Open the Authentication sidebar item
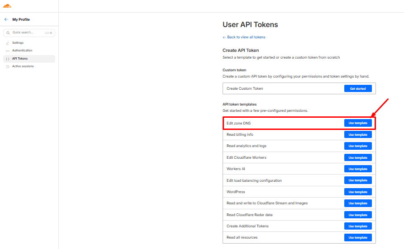Image resolution: width=404 pixels, height=249 pixels. (x=22, y=51)
